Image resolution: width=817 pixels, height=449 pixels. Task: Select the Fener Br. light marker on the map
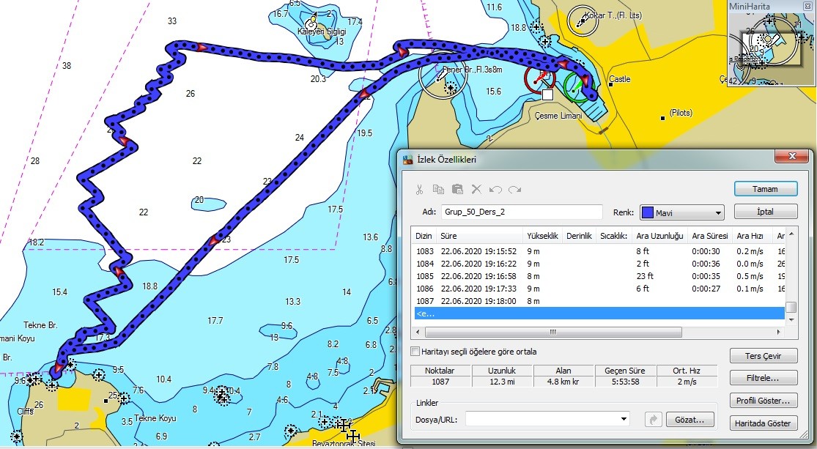pos(442,77)
